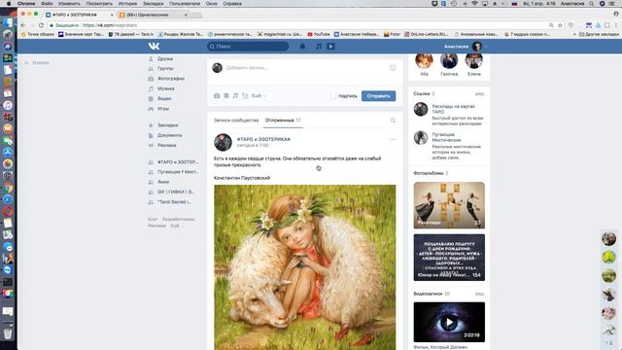This screenshot has height=350, width=622.
Task: Click the ред. link next to Видеозаписи
Action: pos(479,294)
